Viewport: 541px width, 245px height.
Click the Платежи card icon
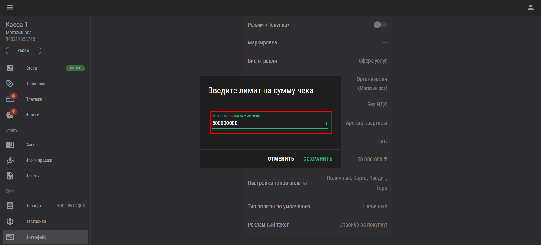[10, 99]
